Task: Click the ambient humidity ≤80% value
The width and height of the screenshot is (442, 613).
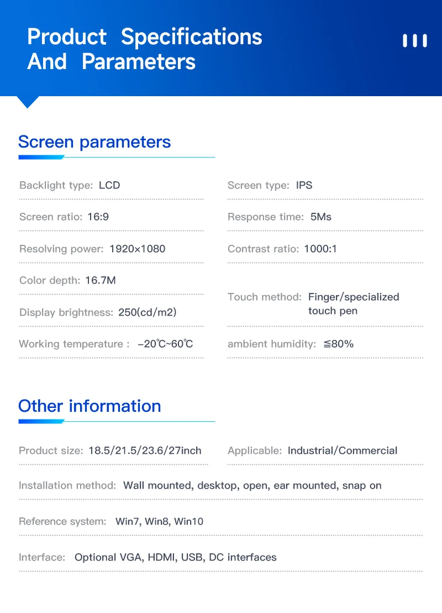Action: (339, 344)
